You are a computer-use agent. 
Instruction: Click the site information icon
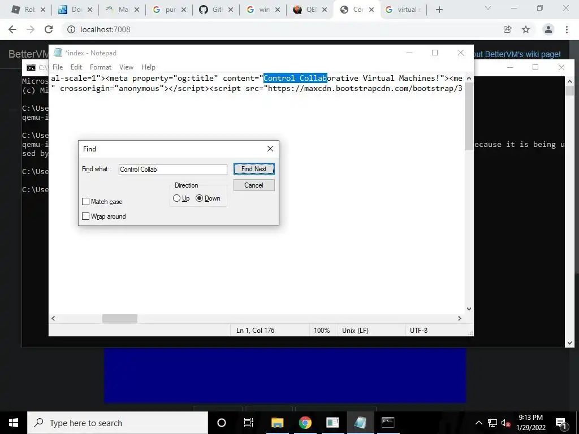[x=71, y=29]
